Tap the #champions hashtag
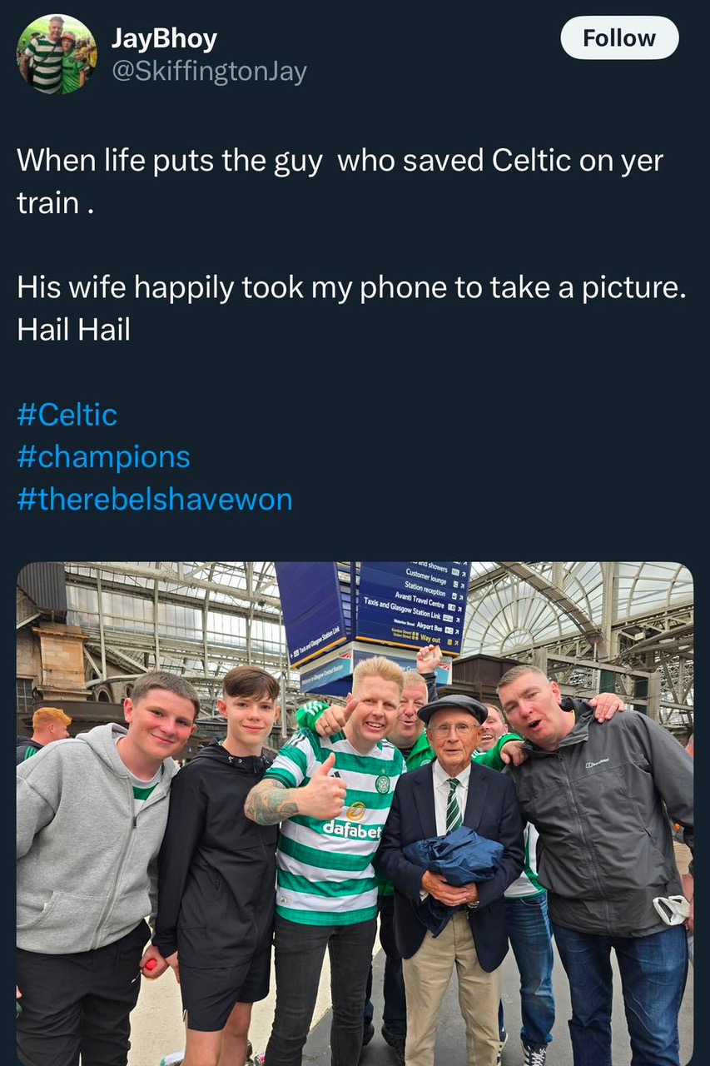 tap(103, 457)
